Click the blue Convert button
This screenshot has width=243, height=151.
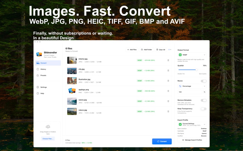coord(162,141)
